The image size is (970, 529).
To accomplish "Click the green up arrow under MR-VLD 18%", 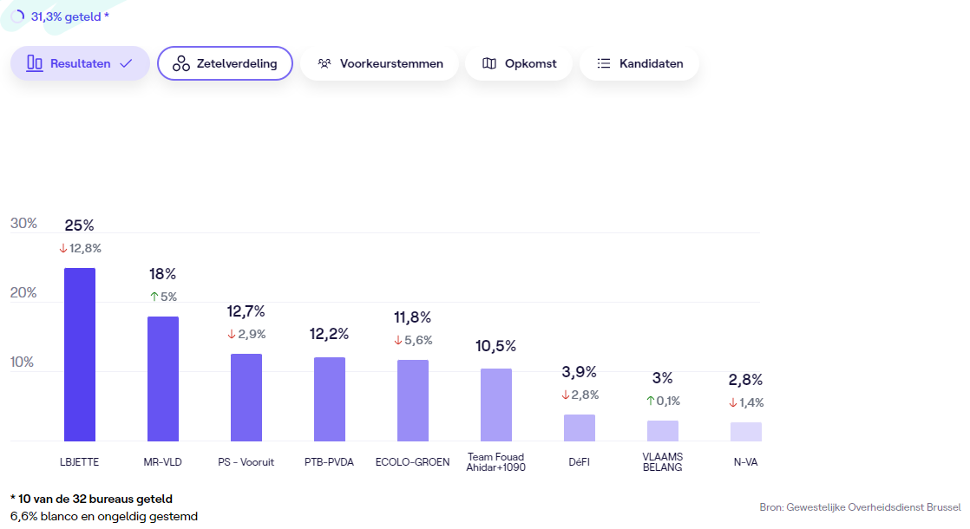I will point(154,297).
